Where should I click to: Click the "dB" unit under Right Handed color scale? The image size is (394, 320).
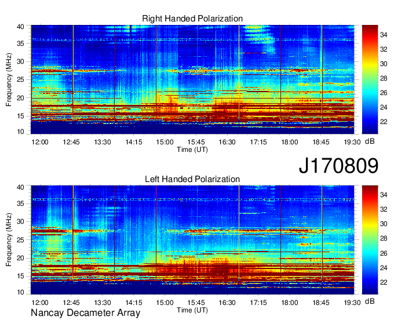[370, 141]
